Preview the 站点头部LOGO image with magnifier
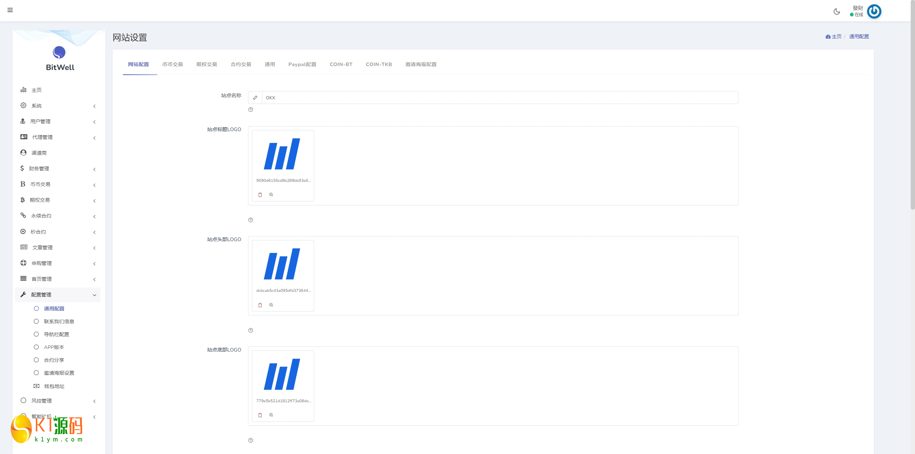Viewport: 915px width, 454px height. point(271,305)
